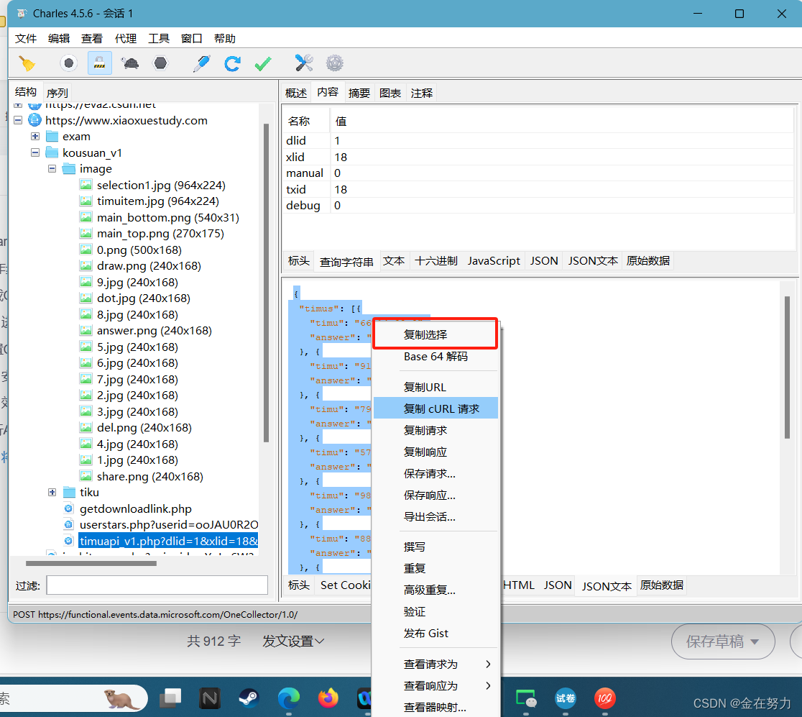
Task: Select selection1.jpg image file icon
Action: coord(86,185)
